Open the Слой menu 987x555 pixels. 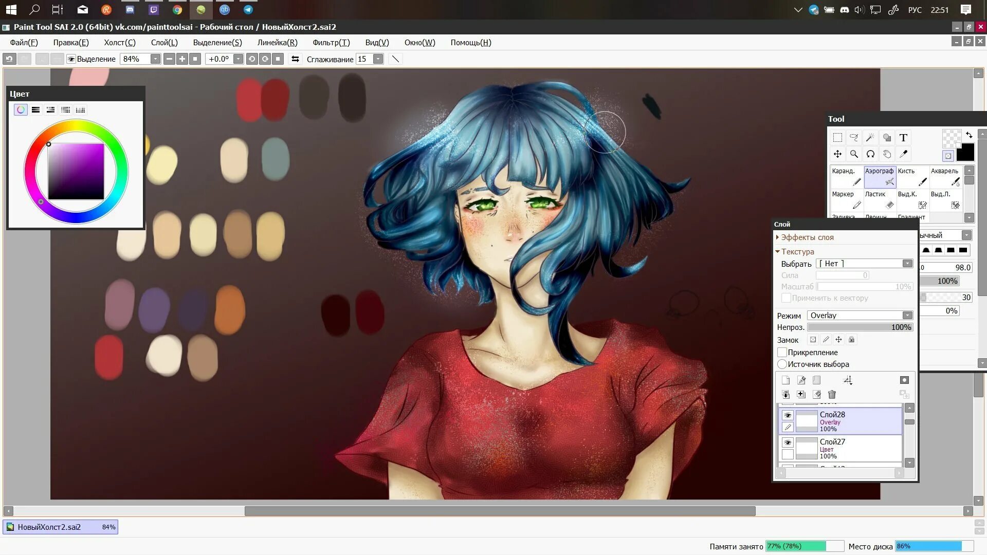pyautogui.click(x=164, y=43)
